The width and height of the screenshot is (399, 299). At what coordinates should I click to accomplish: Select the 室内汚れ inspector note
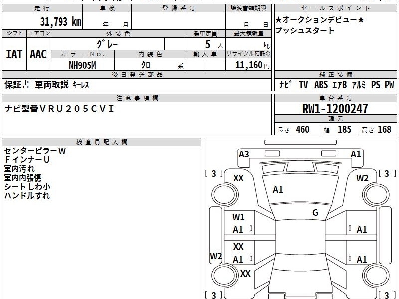pos(19,169)
